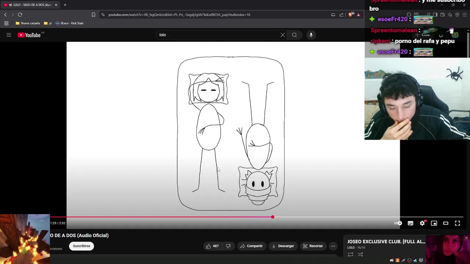Toggle subtitles/captions on the video

tap(411, 223)
